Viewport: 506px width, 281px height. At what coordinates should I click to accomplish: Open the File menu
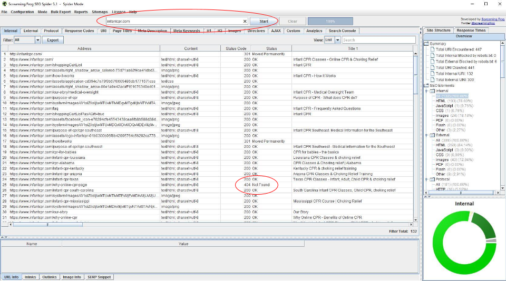click(x=4, y=12)
